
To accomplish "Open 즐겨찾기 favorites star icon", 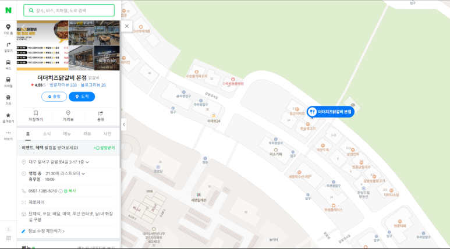I will (8, 118).
